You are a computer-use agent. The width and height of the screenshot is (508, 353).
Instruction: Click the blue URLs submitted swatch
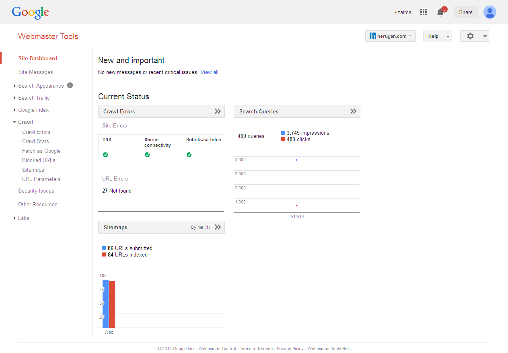(x=104, y=248)
